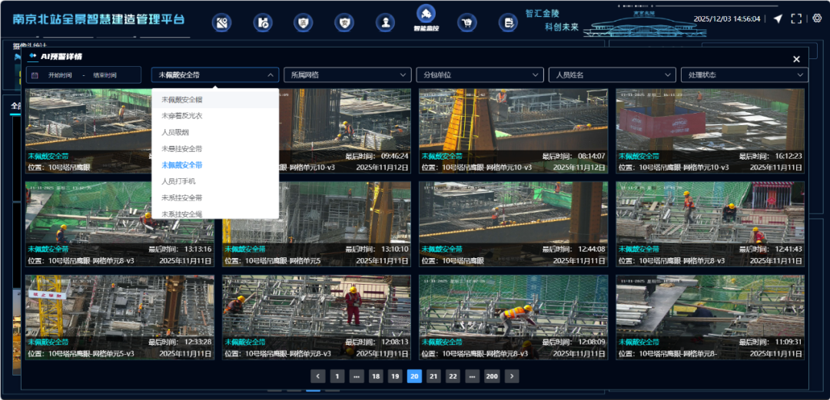
Task: Select 人员吸烟 from the warning type list
Action: pos(175,132)
